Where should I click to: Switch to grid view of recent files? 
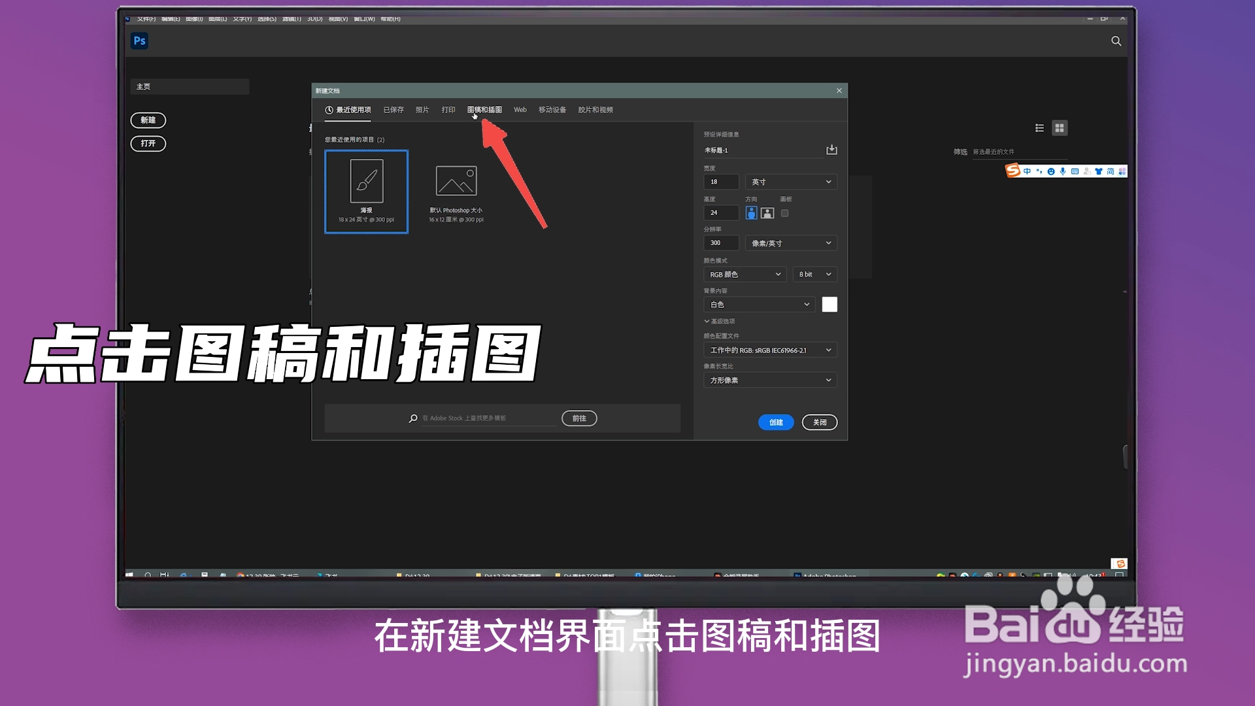1060,128
